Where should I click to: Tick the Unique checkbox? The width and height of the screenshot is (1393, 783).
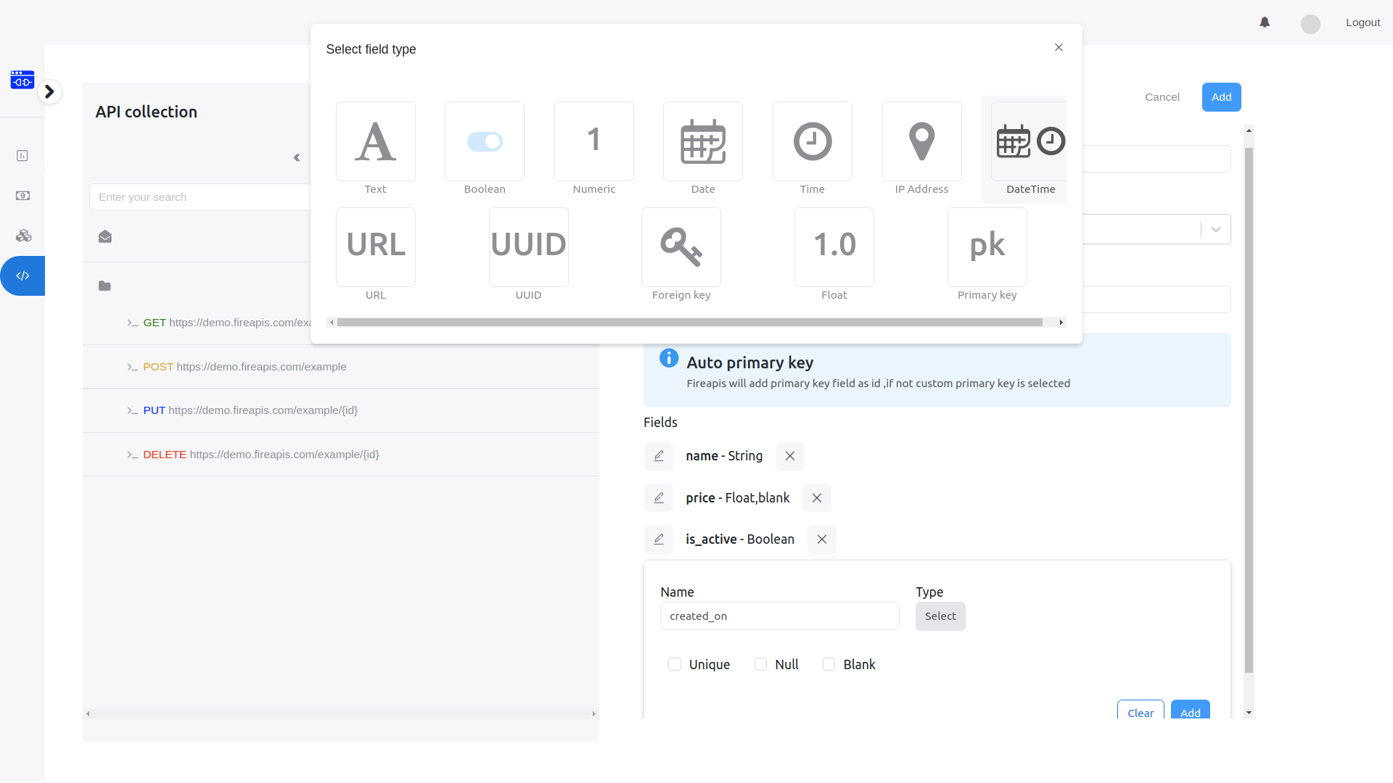[675, 664]
